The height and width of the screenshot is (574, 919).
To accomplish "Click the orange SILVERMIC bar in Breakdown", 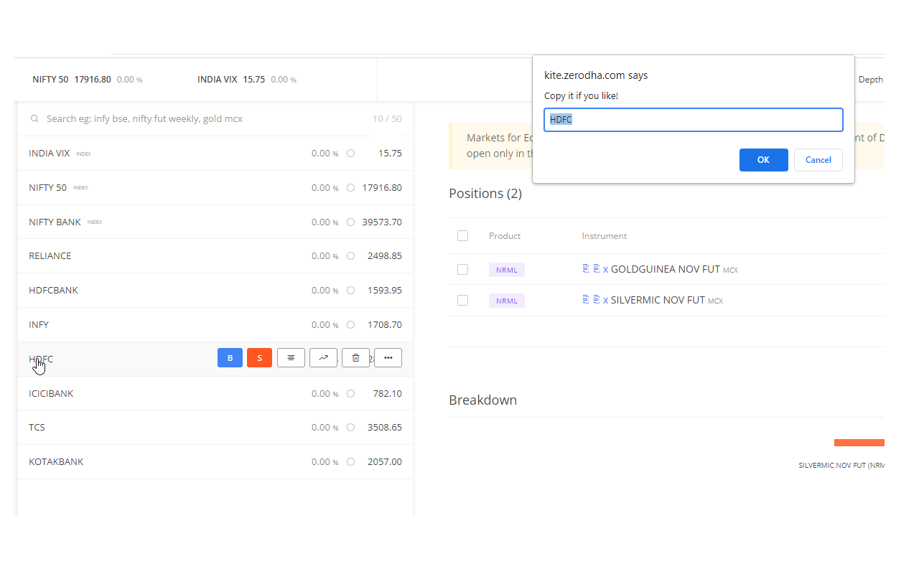I will [859, 443].
